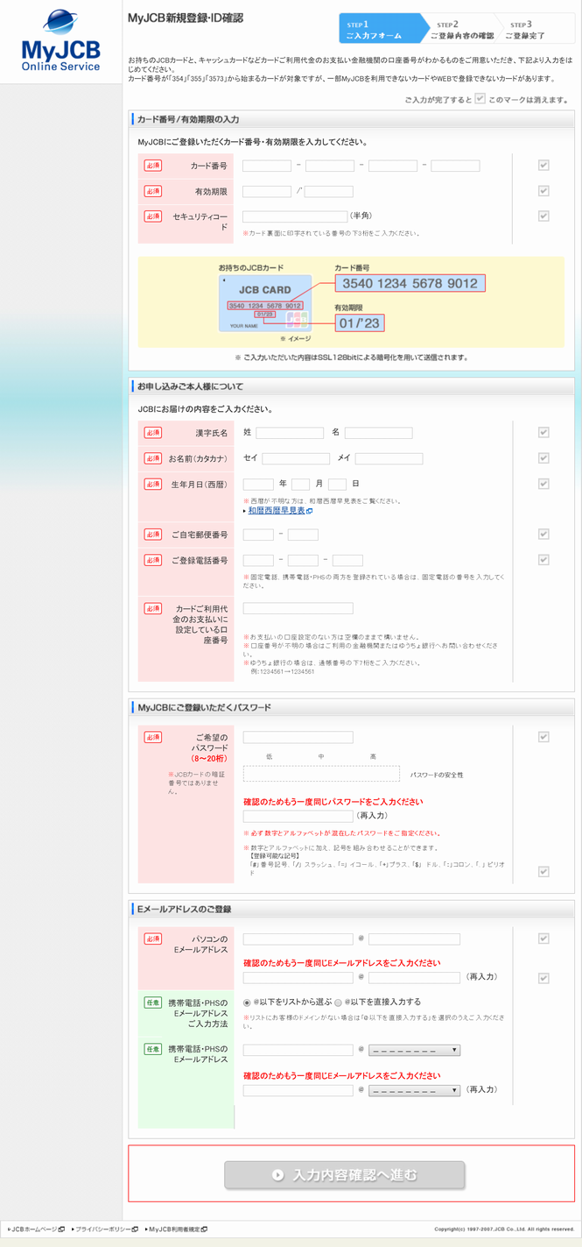This screenshot has height=1247, width=582.
Task: Click the sample JCB card image
Action: click(x=265, y=303)
